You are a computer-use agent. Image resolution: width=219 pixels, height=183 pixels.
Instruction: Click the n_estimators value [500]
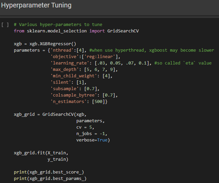99,102
